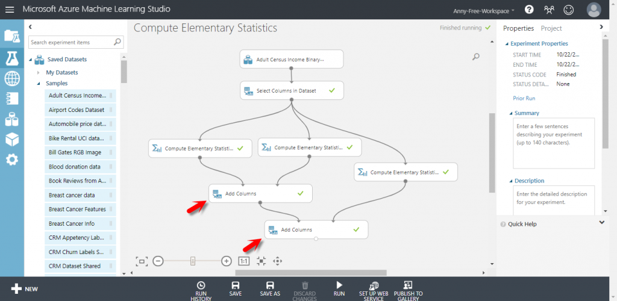617x301 pixels.
Task: Collapse the left module palette chevron
Action: [x=30, y=26]
